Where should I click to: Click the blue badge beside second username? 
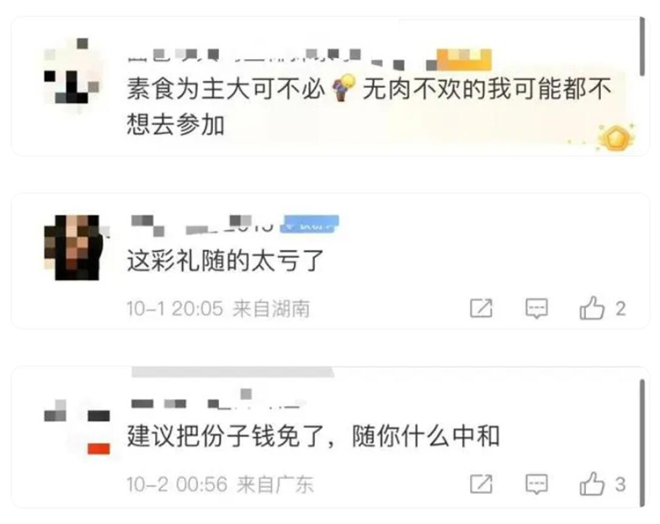(312, 224)
